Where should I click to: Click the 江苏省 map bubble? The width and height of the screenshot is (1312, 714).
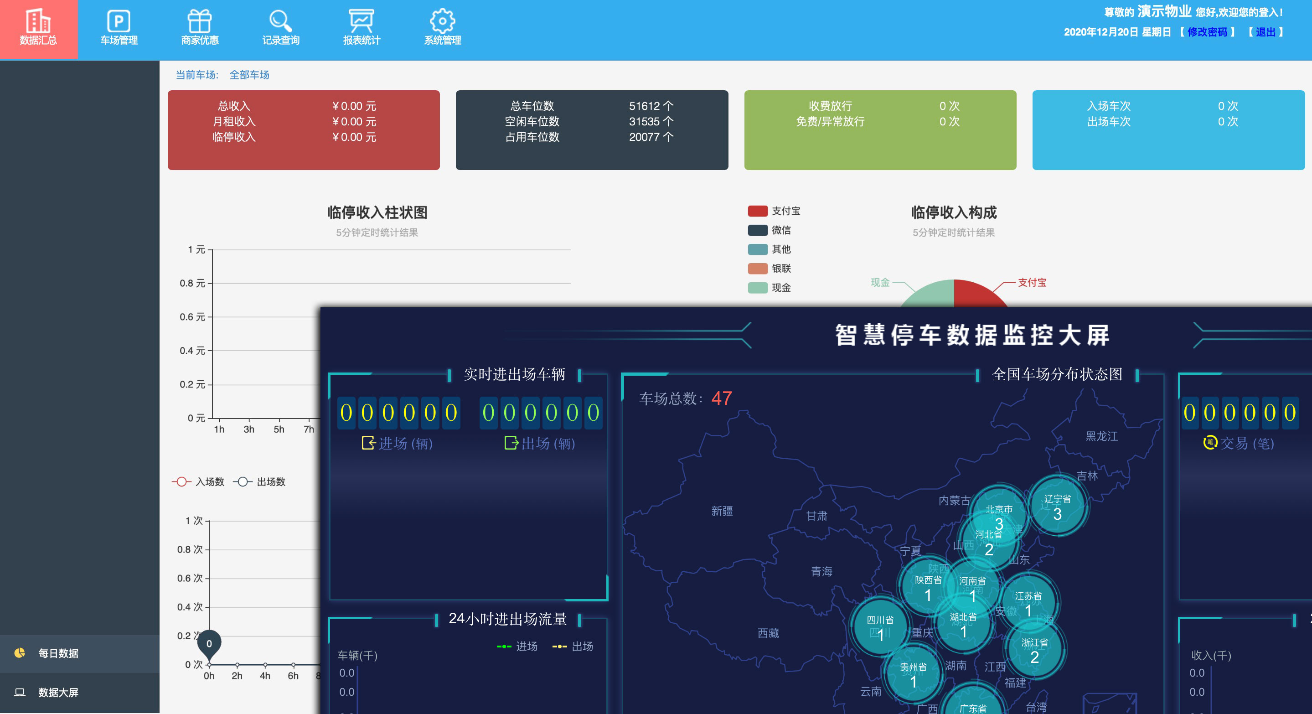pos(1028,603)
